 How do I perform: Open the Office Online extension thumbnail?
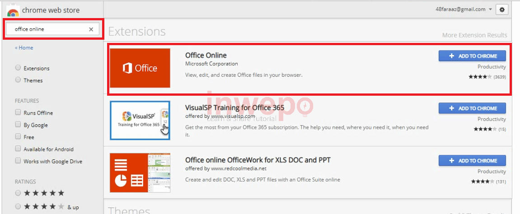pos(140,68)
